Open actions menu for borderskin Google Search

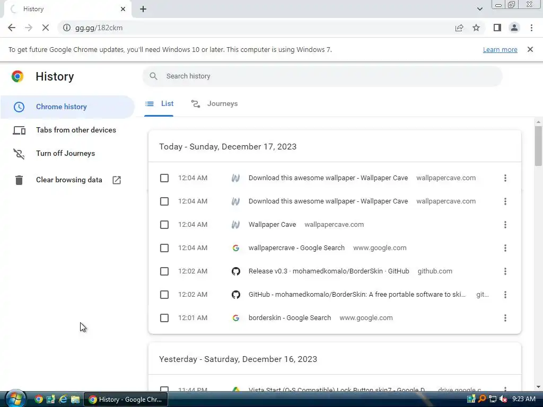(x=505, y=318)
